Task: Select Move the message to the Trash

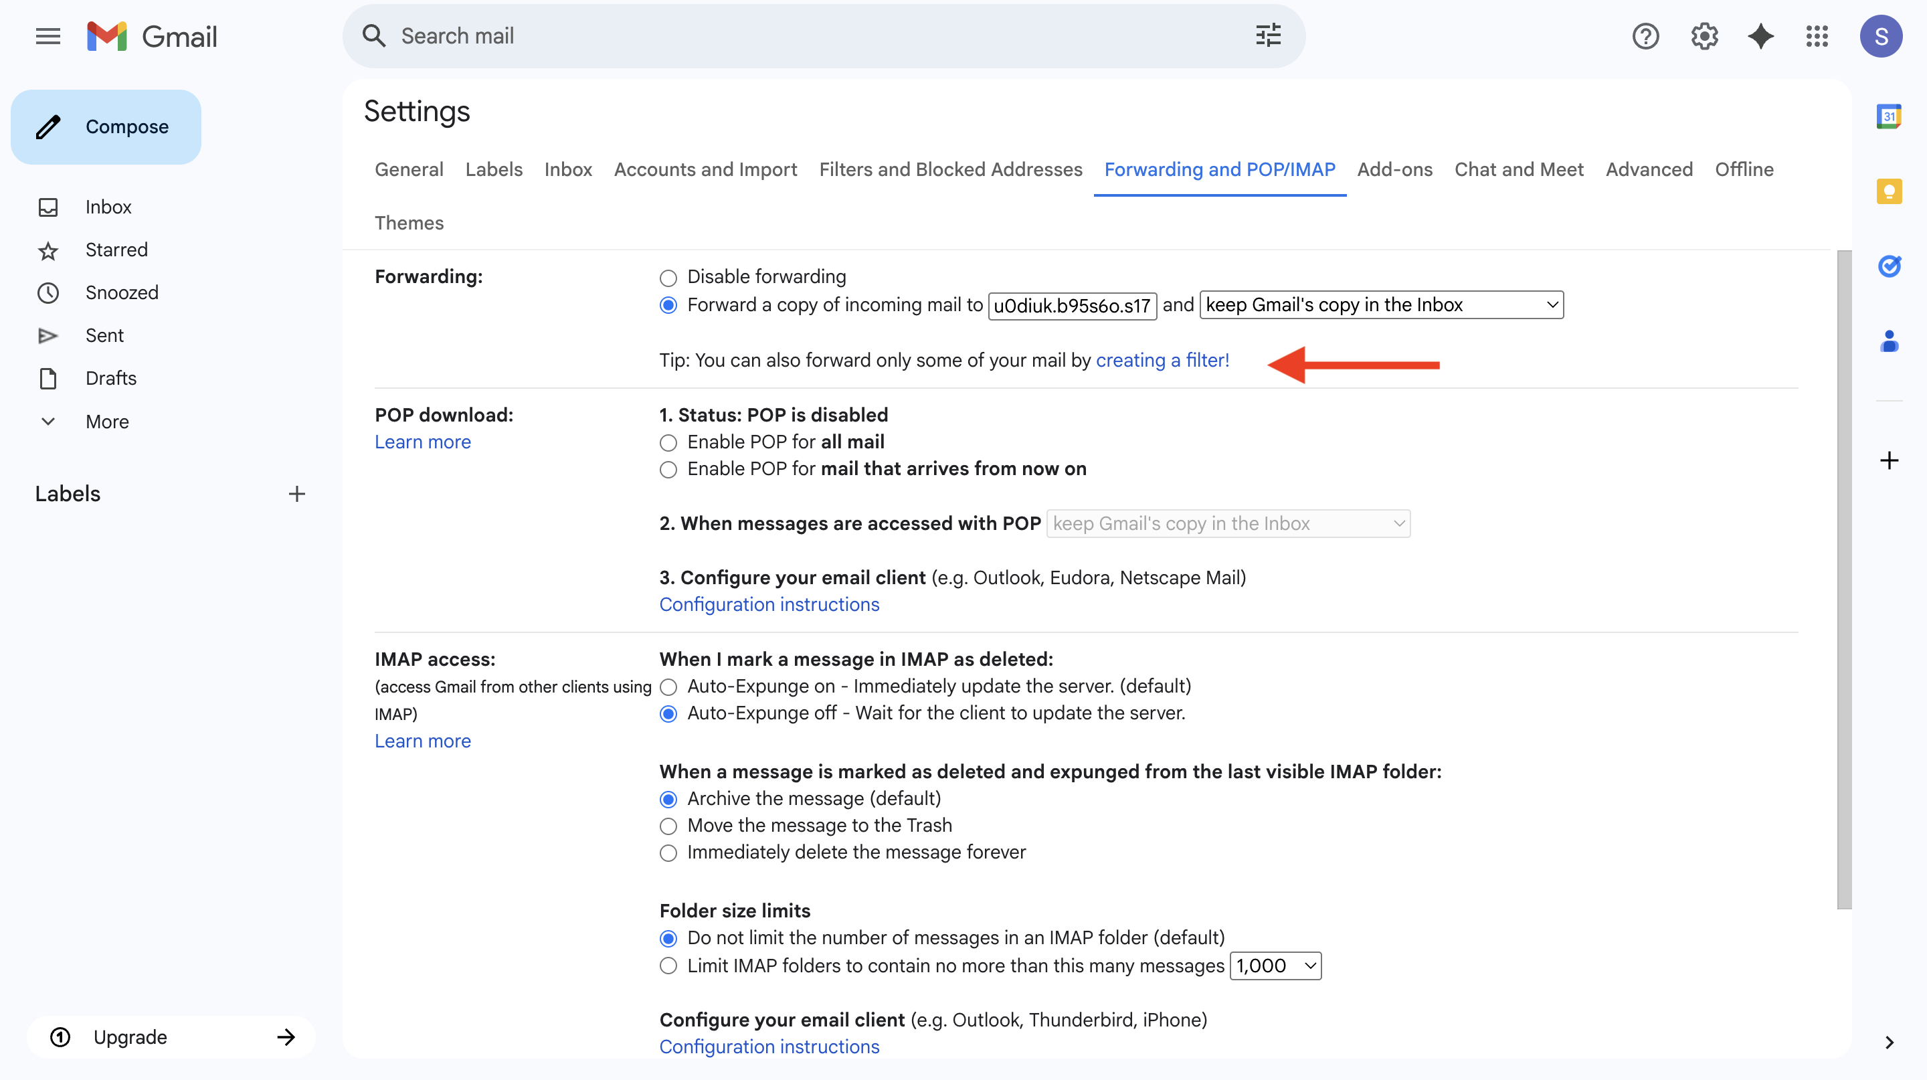Action: tap(668, 826)
